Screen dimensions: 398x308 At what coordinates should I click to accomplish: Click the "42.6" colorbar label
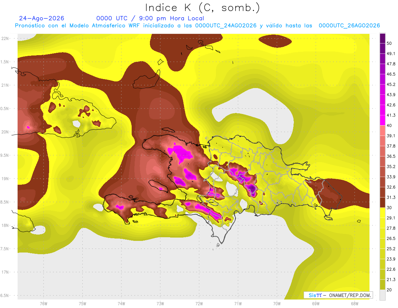[x=391, y=105]
